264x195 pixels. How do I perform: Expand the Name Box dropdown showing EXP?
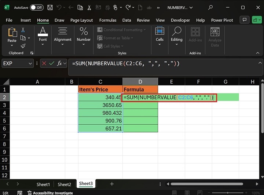coord(30,63)
